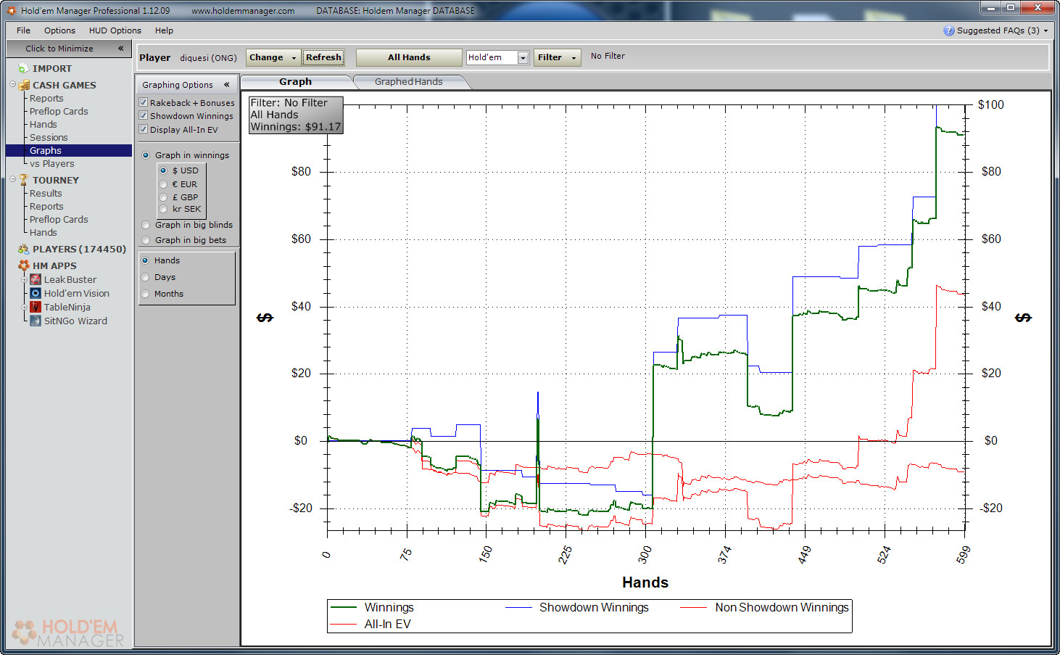Viewport: 1060px width, 655px height.
Task: Open Cash Games Hands
Action: pyautogui.click(x=44, y=124)
